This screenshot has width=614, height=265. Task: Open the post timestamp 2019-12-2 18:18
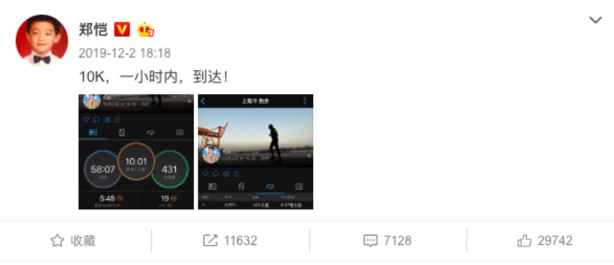[x=125, y=53]
